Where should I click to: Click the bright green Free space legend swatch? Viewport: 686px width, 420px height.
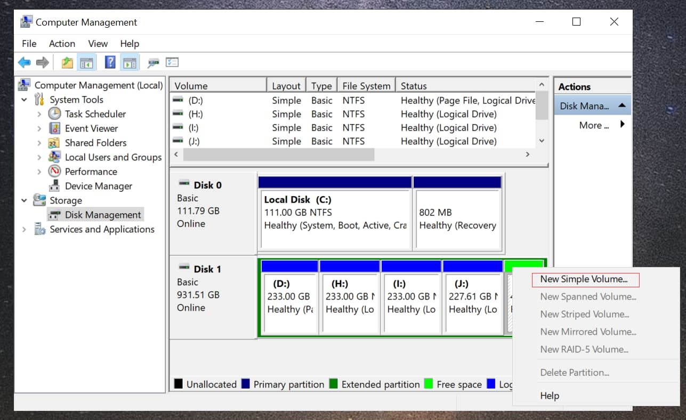click(429, 384)
